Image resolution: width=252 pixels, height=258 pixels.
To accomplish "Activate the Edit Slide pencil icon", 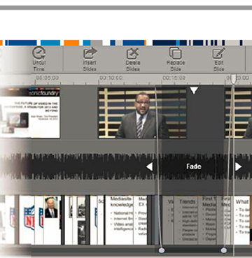I will tap(218, 59).
